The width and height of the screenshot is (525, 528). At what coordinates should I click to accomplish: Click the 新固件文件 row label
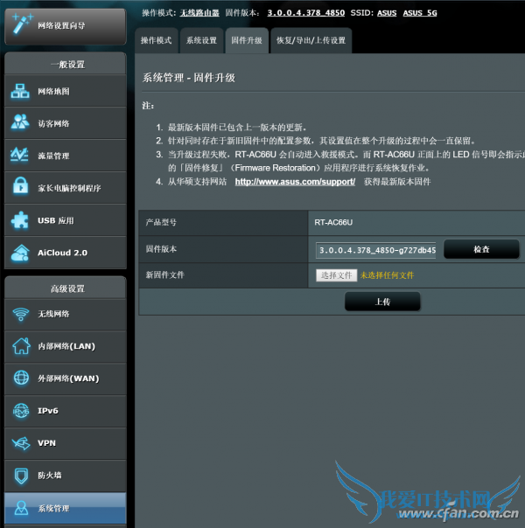tap(165, 274)
